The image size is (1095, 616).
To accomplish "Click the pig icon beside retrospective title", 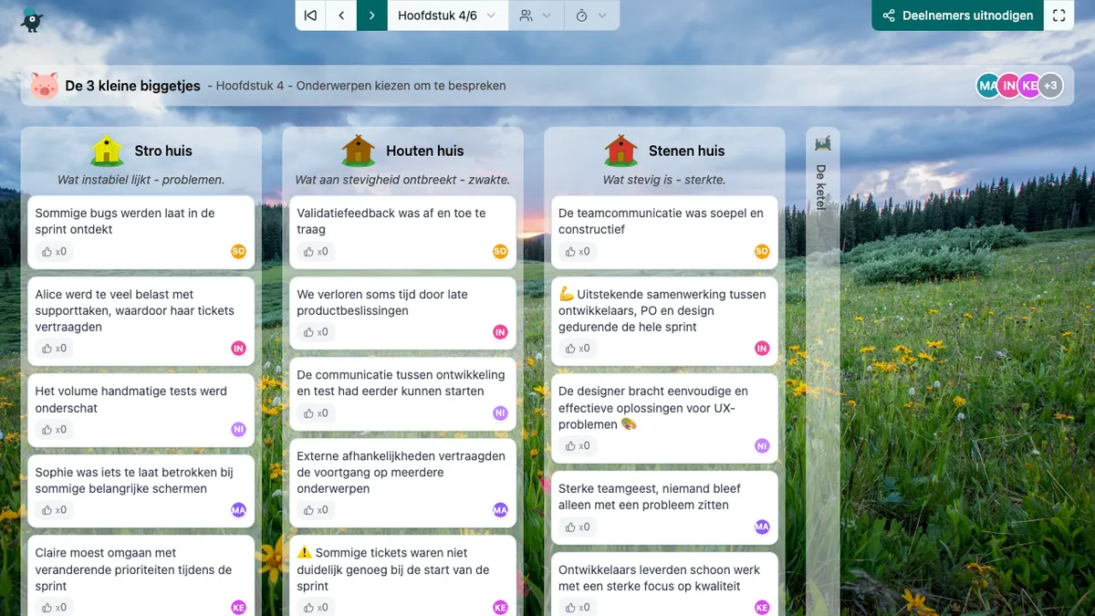I will pyautogui.click(x=45, y=86).
